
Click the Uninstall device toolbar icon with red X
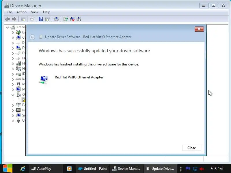tap(72, 19)
